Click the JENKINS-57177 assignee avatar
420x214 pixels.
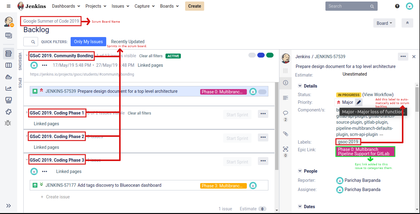tap(253, 185)
